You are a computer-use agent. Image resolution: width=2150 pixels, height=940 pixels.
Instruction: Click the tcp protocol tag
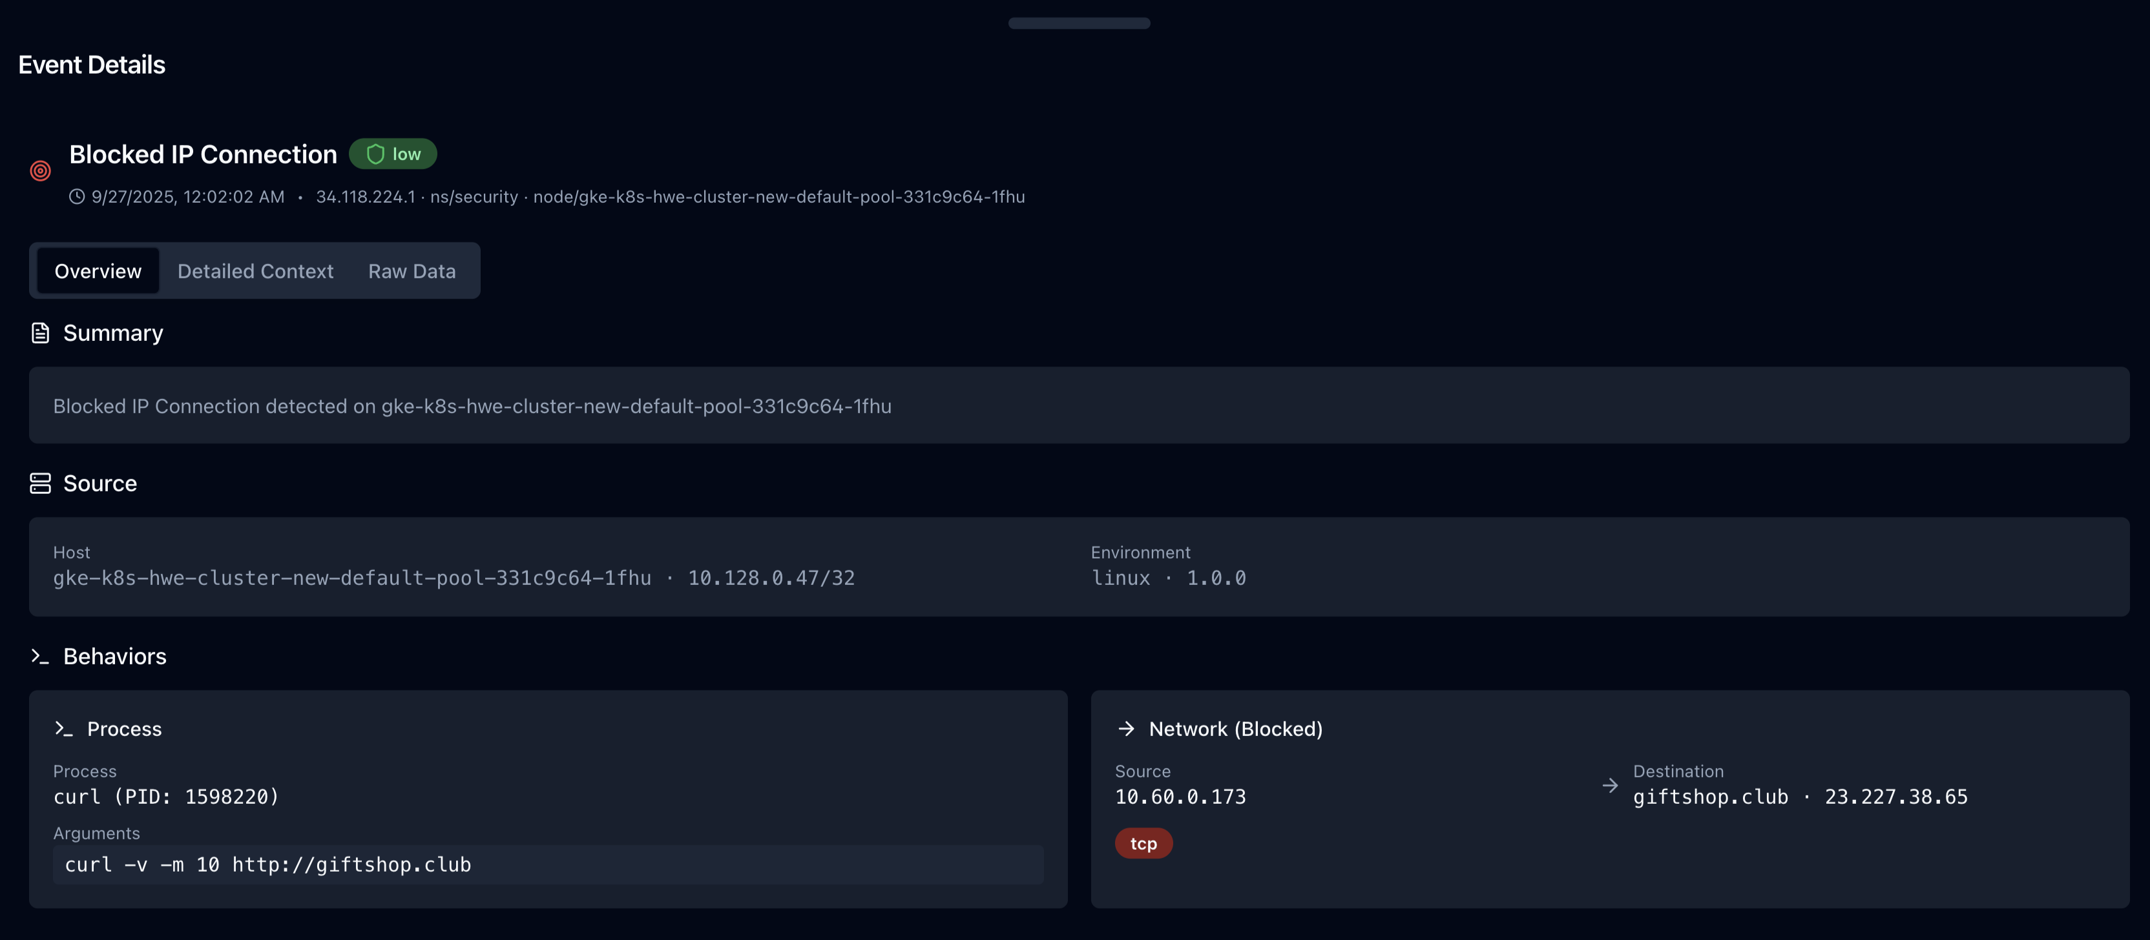1143,843
